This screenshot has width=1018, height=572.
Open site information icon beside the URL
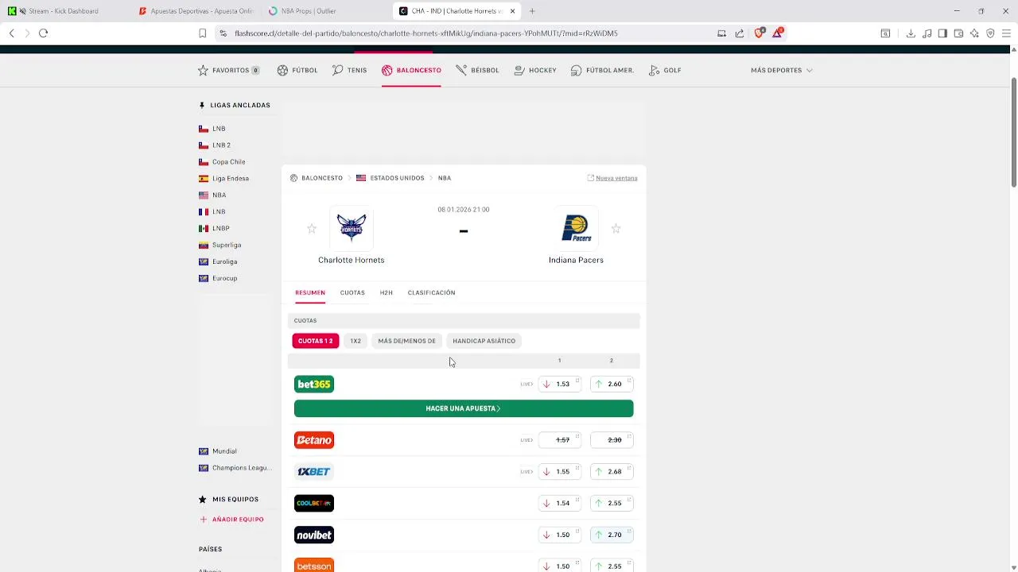223,33
